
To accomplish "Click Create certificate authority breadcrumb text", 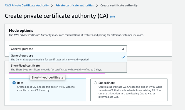I will pos(119,6).
